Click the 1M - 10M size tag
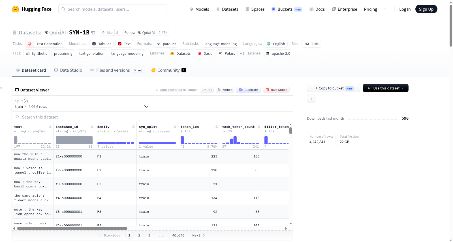The height and width of the screenshot is (243, 453). (x=311, y=44)
